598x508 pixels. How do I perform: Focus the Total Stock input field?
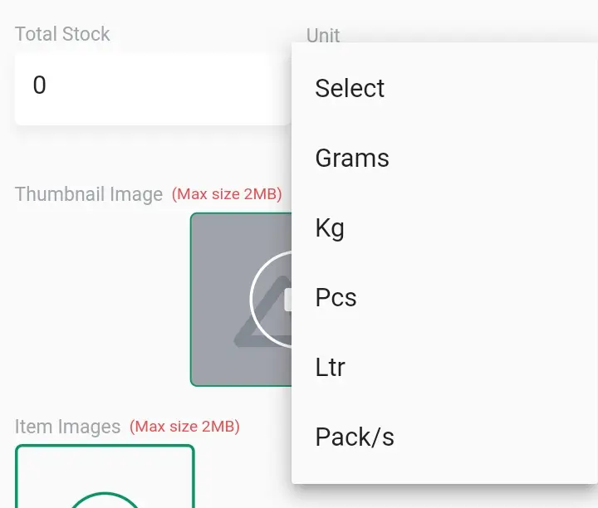tap(153, 89)
